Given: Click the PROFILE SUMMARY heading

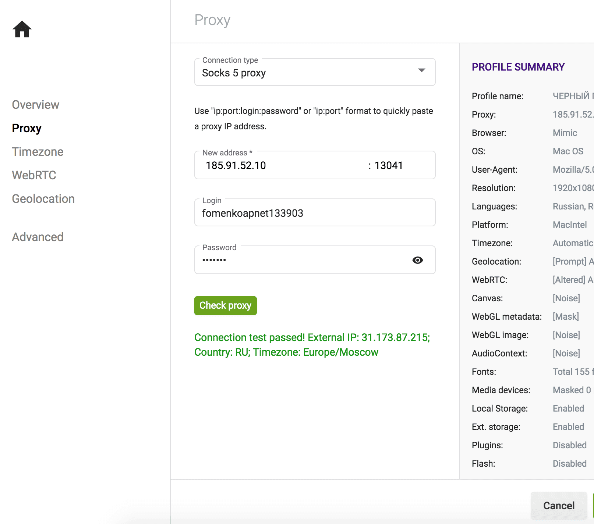Looking at the screenshot, I should coord(517,67).
